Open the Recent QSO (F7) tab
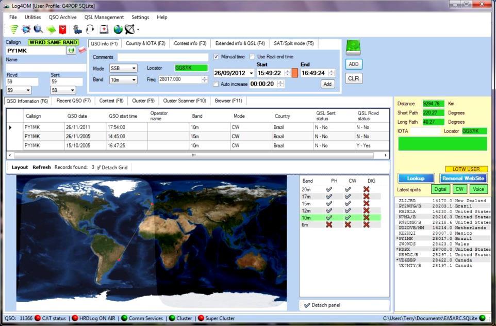The height and width of the screenshot is (326, 496). [x=73, y=101]
